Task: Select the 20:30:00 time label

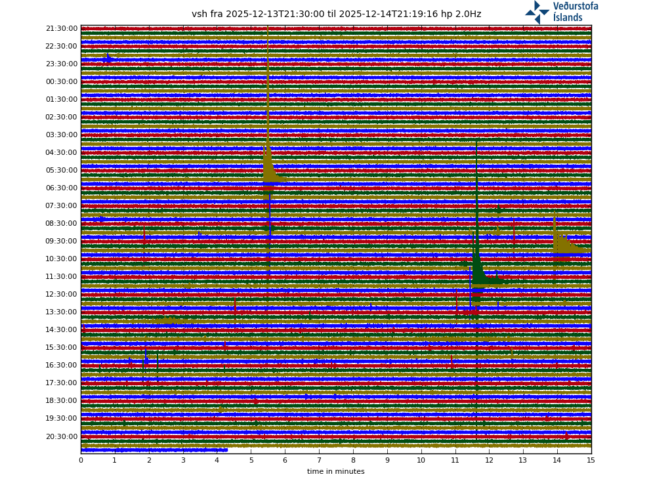Action: pos(62,436)
